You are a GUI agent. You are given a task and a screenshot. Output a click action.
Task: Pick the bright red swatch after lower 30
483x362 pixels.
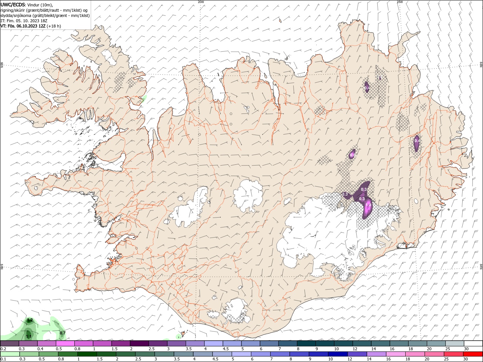(472, 354)
